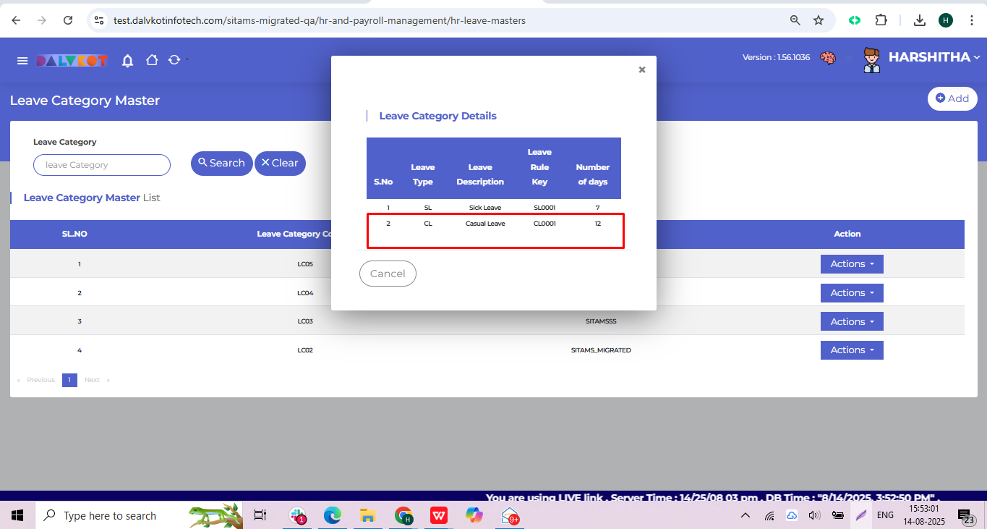Bookmark this page with star icon
Screen dimensions: 987x529
(819, 20)
